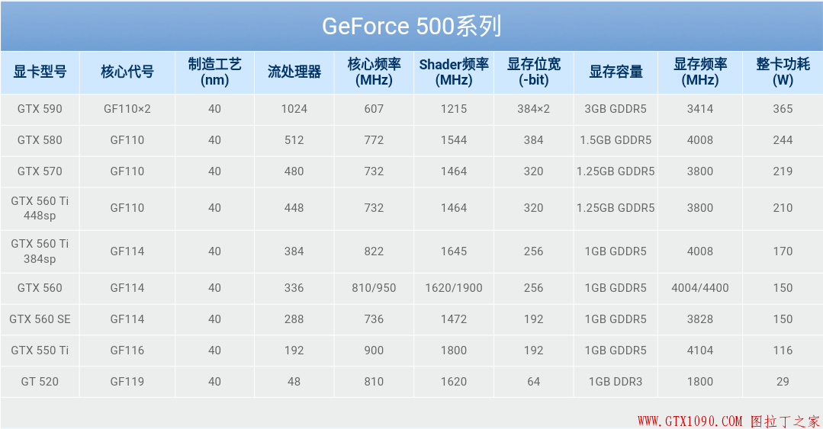Click the 4004/4400 memory frequency cell
823x429 pixels.
coord(699,288)
